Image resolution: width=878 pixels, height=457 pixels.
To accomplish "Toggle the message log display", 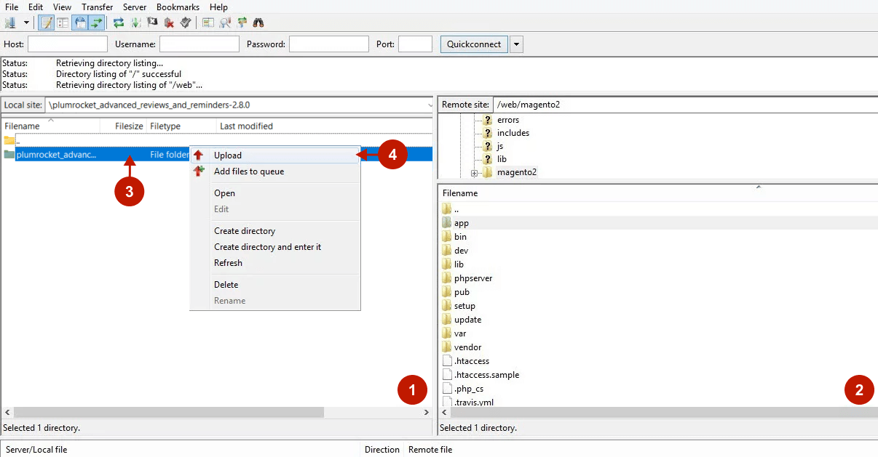I will pyautogui.click(x=45, y=23).
